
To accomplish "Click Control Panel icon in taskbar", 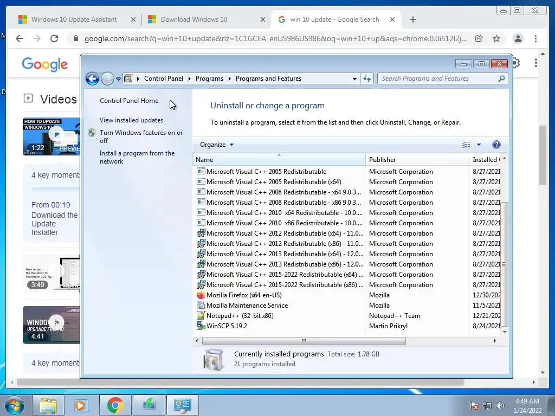I will 182,405.
